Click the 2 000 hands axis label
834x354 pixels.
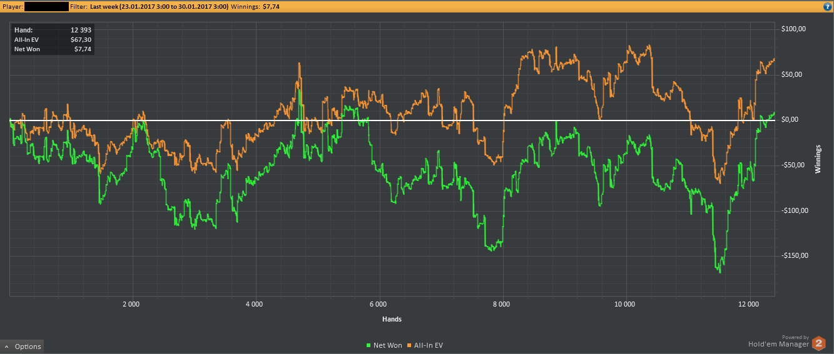[131, 304]
